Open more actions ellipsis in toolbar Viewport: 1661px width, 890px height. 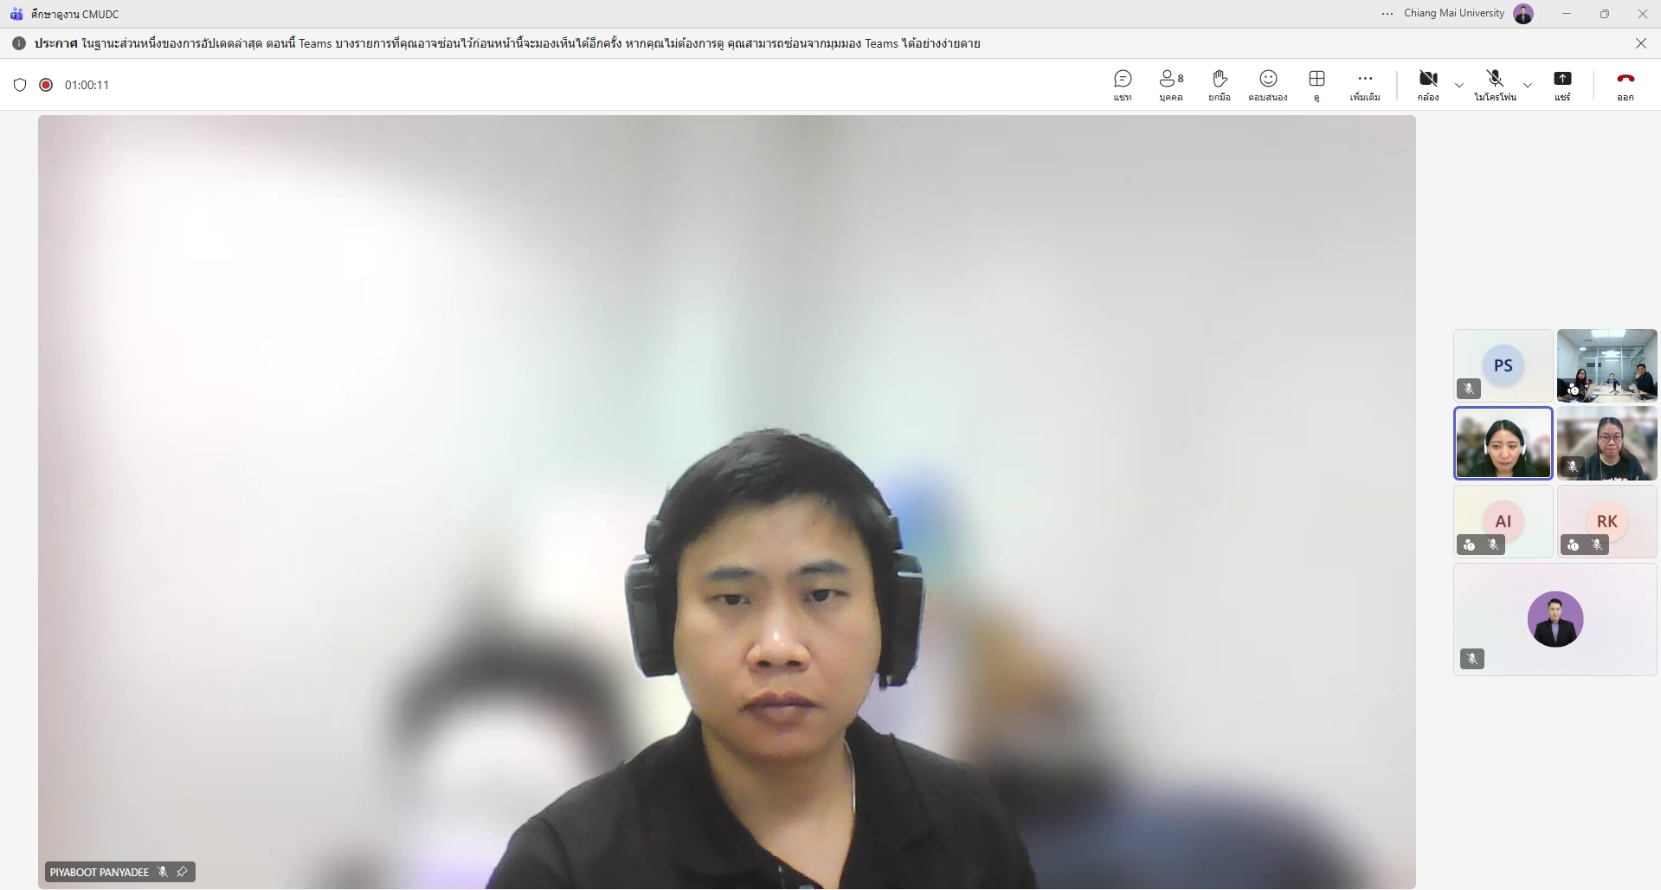(1365, 84)
